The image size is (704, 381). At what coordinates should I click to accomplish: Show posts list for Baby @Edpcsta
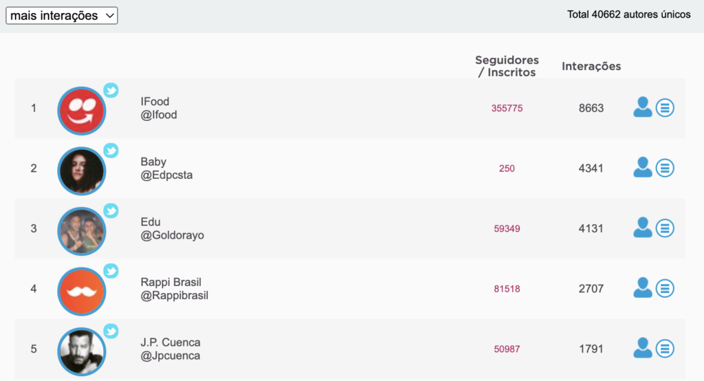coord(665,168)
